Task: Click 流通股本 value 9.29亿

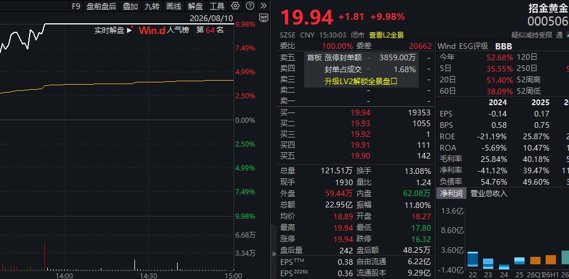Action: (419, 273)
